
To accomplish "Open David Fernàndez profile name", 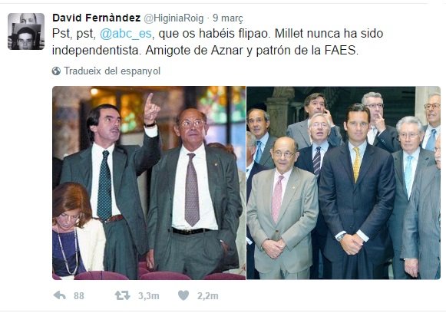I will pyautogui.click(x=97, y=18).
